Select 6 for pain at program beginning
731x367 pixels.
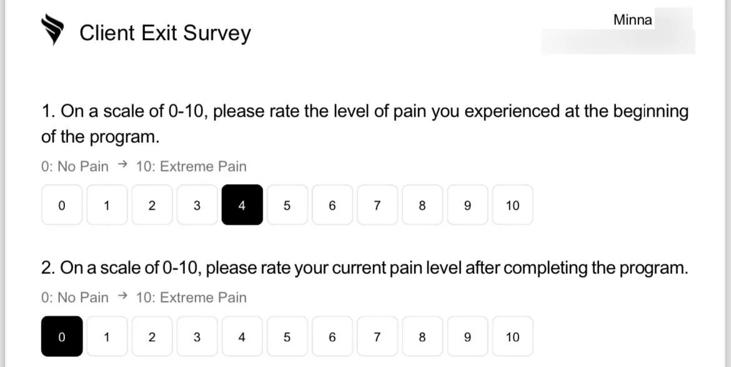click(332, 205)
